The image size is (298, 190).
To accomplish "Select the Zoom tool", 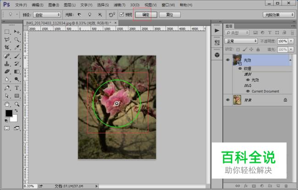I will pyautogui.click(x=17, y=104).
